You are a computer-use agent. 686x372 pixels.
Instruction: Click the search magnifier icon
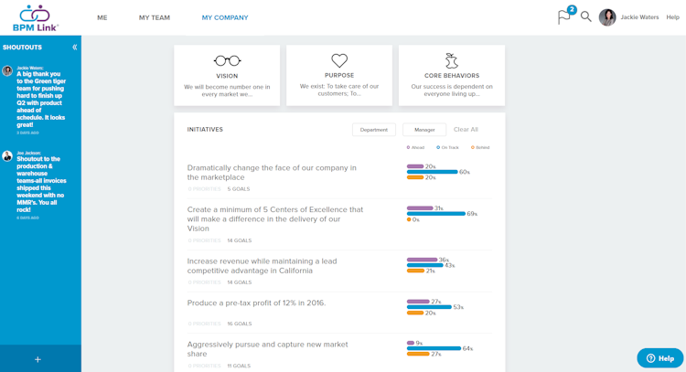(586, 17)
